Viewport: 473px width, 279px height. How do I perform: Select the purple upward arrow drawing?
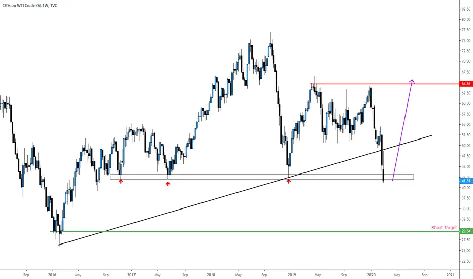pos(403,130)
